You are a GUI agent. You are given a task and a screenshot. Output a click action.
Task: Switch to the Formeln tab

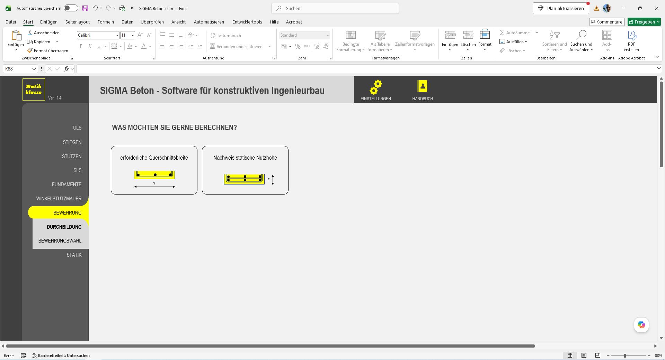[106, 22]
